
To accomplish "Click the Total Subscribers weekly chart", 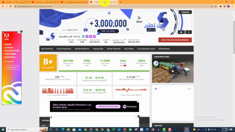I will (58, 91).
